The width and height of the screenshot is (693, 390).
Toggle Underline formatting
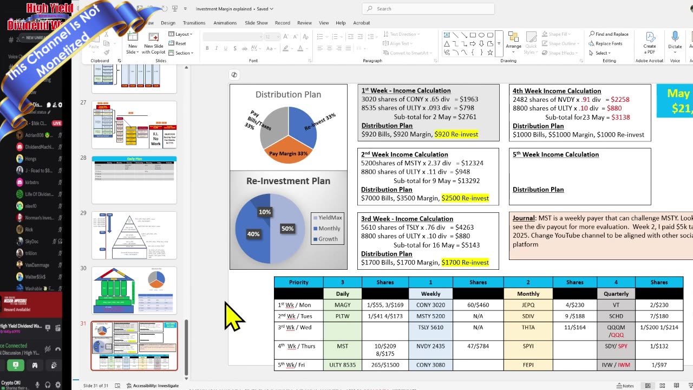coord(225,48)
